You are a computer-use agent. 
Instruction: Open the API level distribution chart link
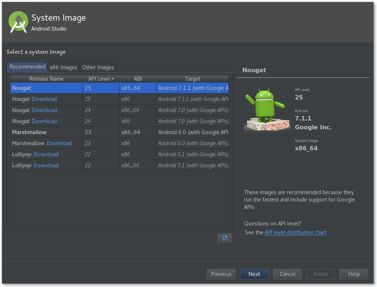click(x=296, y=232)
